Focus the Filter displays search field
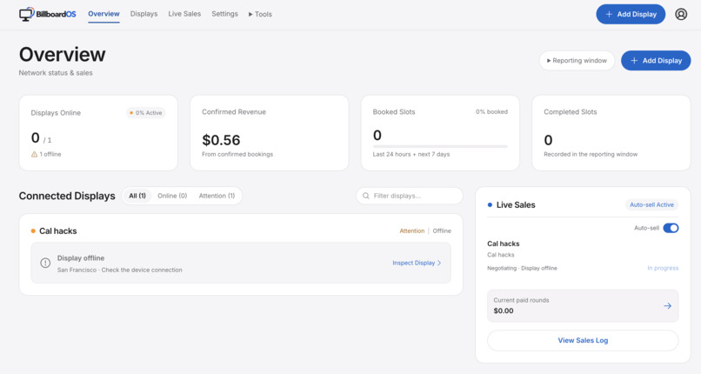 tap(410, 196)
